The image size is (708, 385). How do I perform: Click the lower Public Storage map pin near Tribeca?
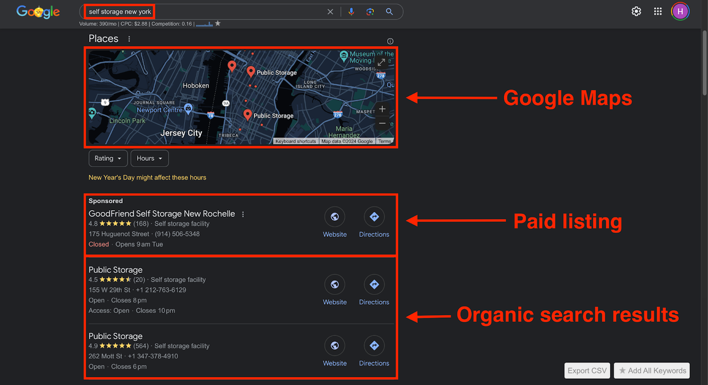click(x=247, y=115)
